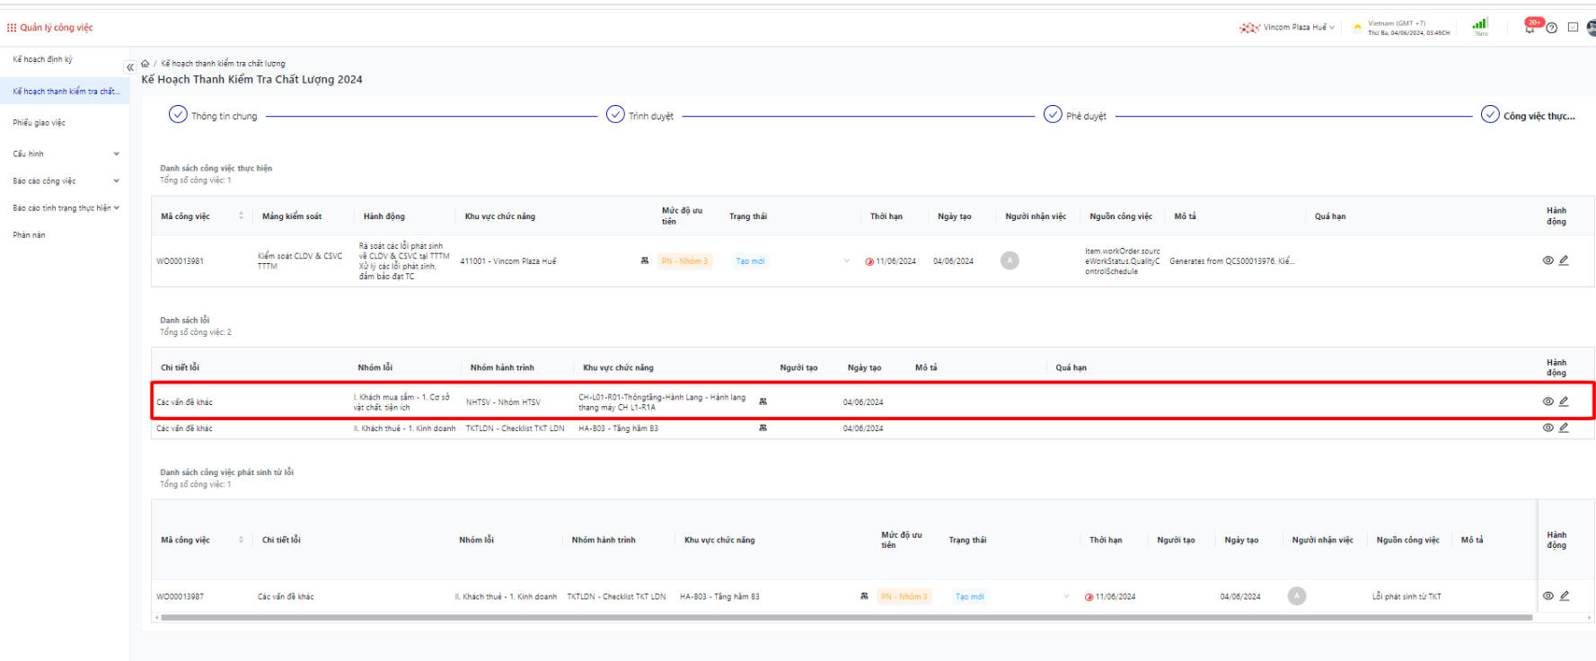The width and height of the screenshot is (1596, 661).
Task: Expand Báo cáo công việc submenu
Action: coord(65,181)
